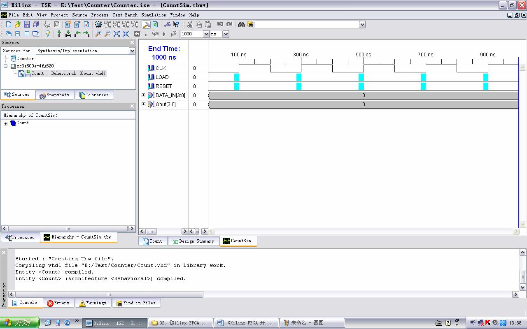
Task: Switch to the Processes tab
Action: 20,237
